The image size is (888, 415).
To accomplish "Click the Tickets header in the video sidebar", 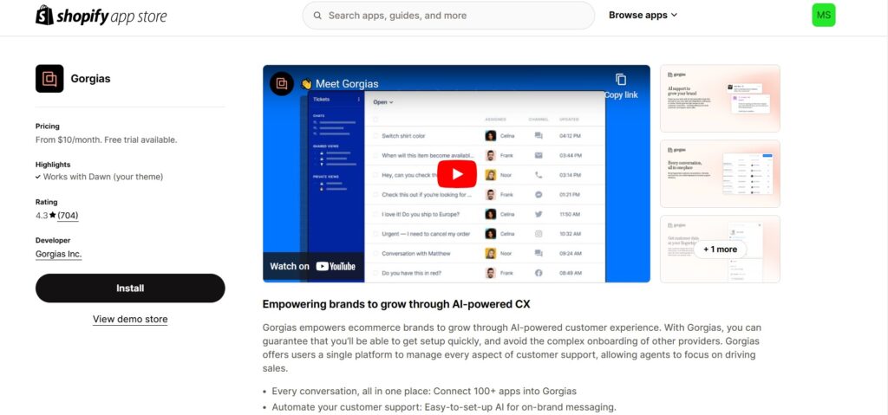I will point(321,99).
